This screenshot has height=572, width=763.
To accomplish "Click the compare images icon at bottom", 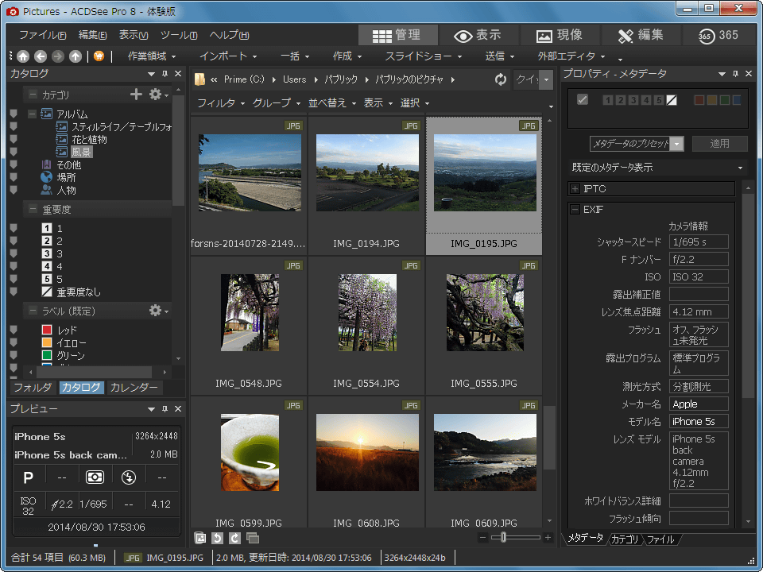I will pyautogui.click(x=253, y=538).
